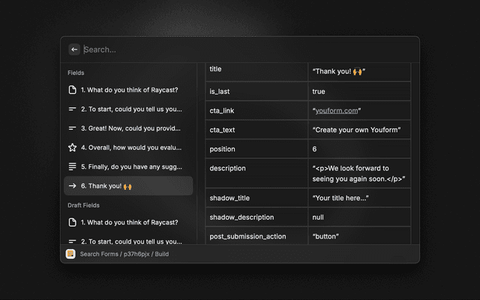Click paragraph icon of "5. Finally, do you have..."
Viewport: 480px width, 300px height.
(73, 166)
